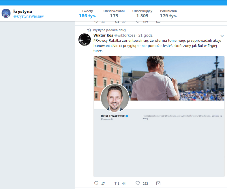Switch to the Tweety tab
Image resolution: width=227 pixels, height=189 pixels.
point(87,14)
